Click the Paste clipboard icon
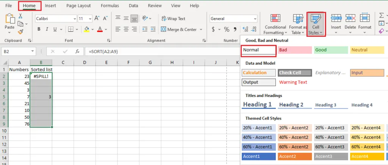388x165 pixels. click(x=9, y=19)
